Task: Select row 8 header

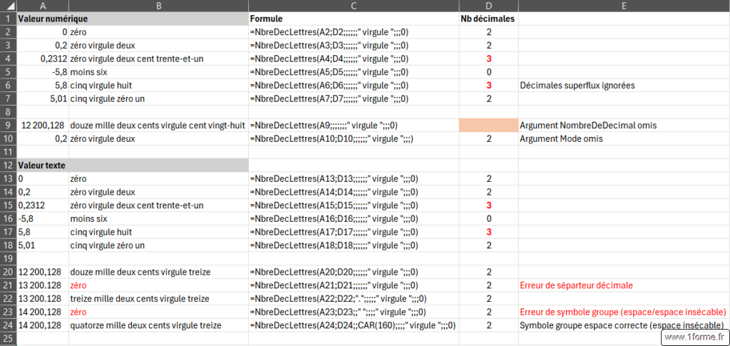Action: [9, 112]
